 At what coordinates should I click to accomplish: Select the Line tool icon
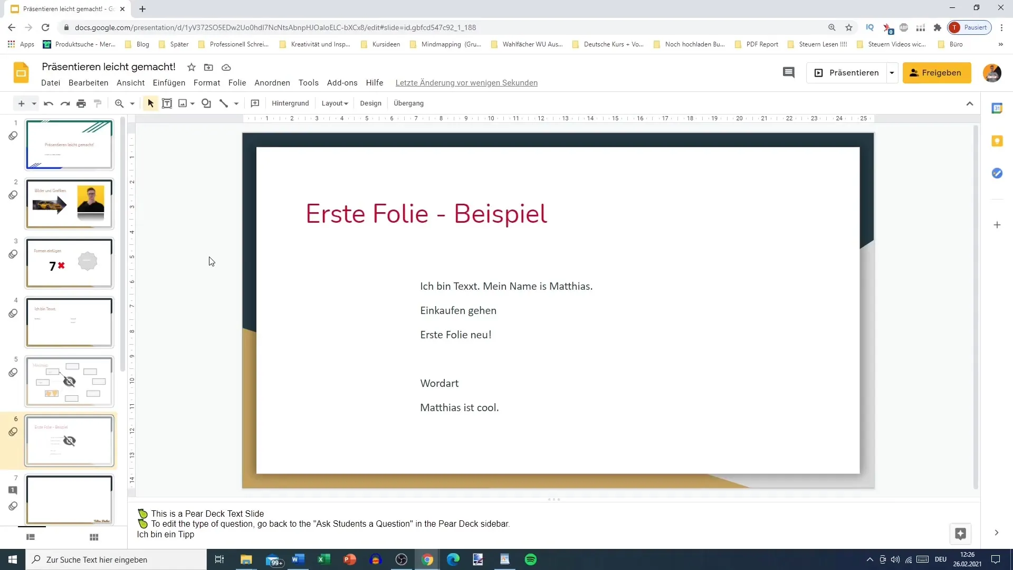point(223,103)
